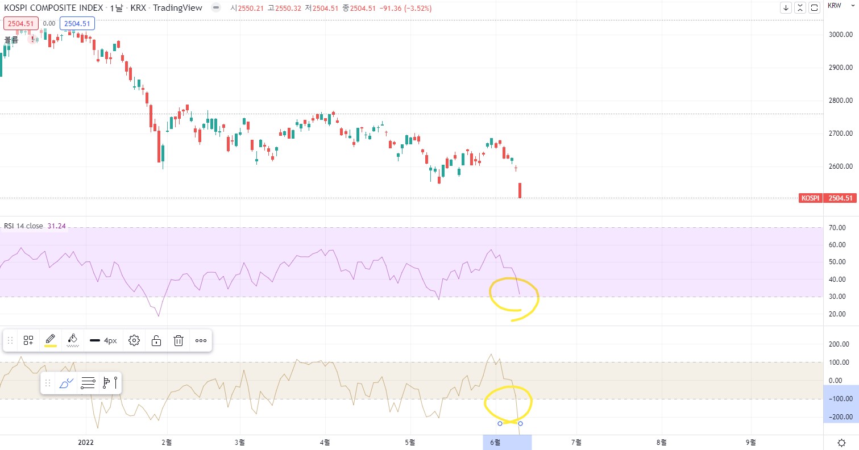Click the 0.00 spread value between price buttons
The width and height of the screenshot is (859, 450).
click(x=49, y=23)
